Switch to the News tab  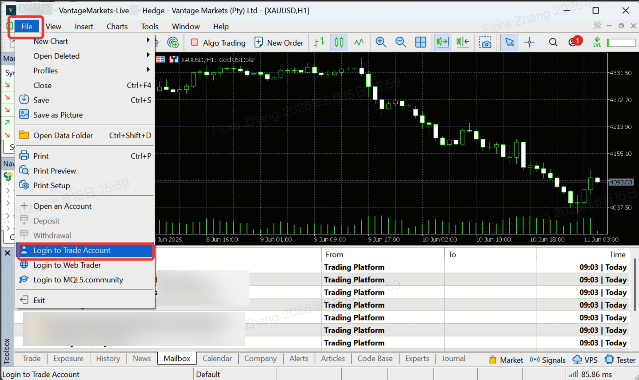(142, 359)
